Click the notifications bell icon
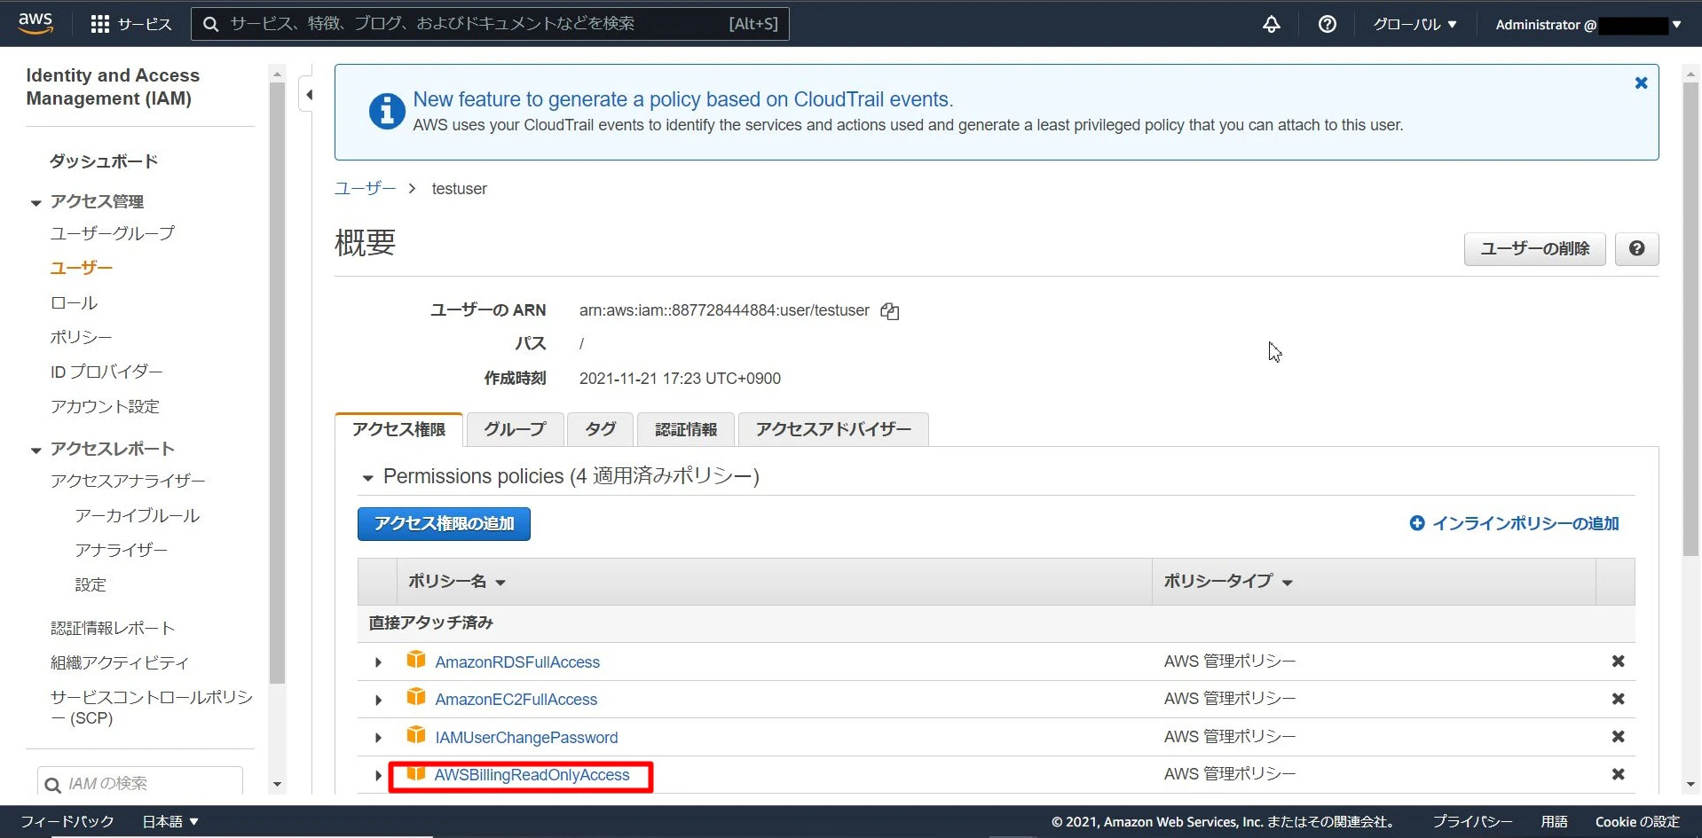 pos(1272,24)
